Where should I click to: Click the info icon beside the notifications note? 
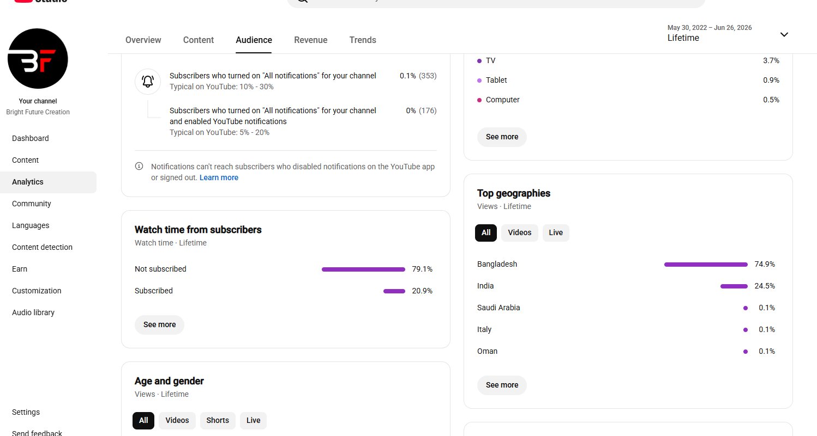(x=139, y=166)
